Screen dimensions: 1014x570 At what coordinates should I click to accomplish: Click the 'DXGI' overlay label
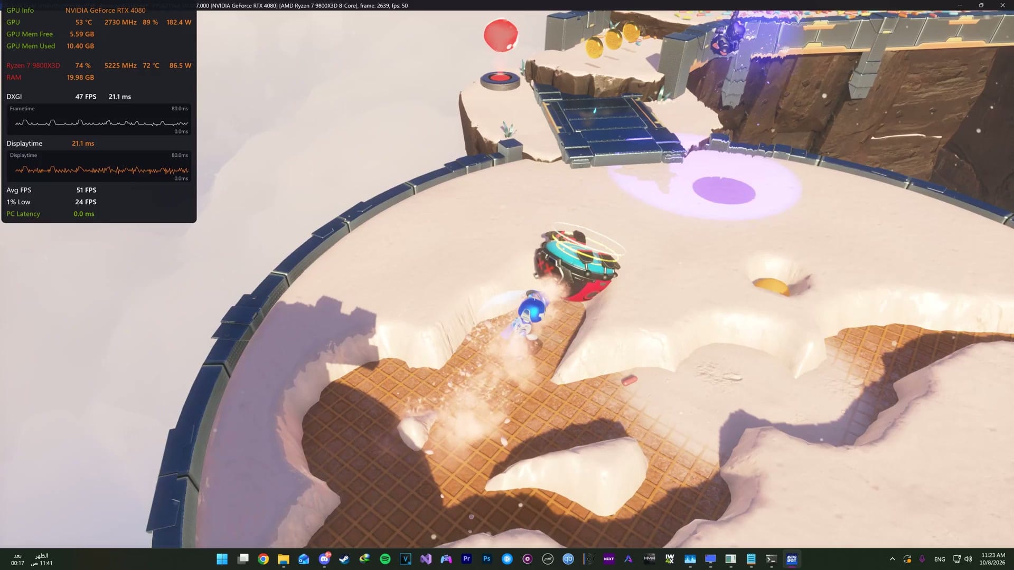point(14,97)
